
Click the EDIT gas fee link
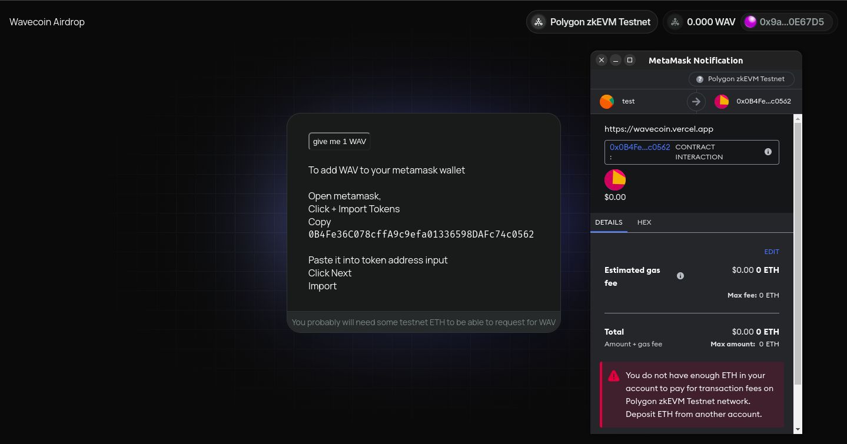pos(771,252)
